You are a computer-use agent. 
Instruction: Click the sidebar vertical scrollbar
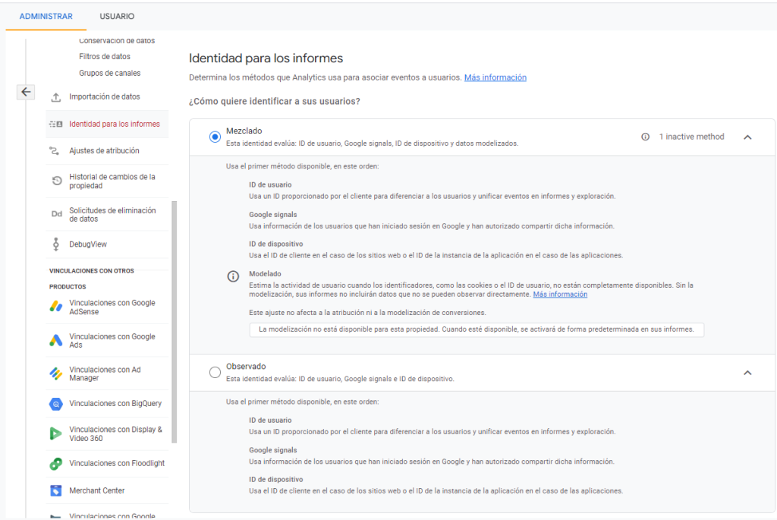(x=175, y=319)
